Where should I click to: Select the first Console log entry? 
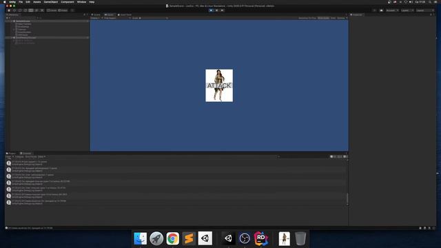pos(176,163)
